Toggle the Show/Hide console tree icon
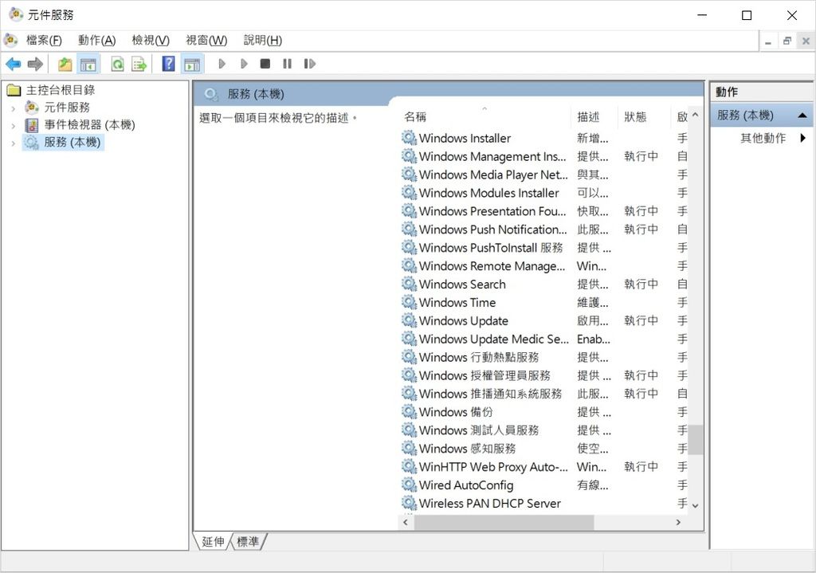The width and height of the screenshot is (816, 573). coord(88,64)
